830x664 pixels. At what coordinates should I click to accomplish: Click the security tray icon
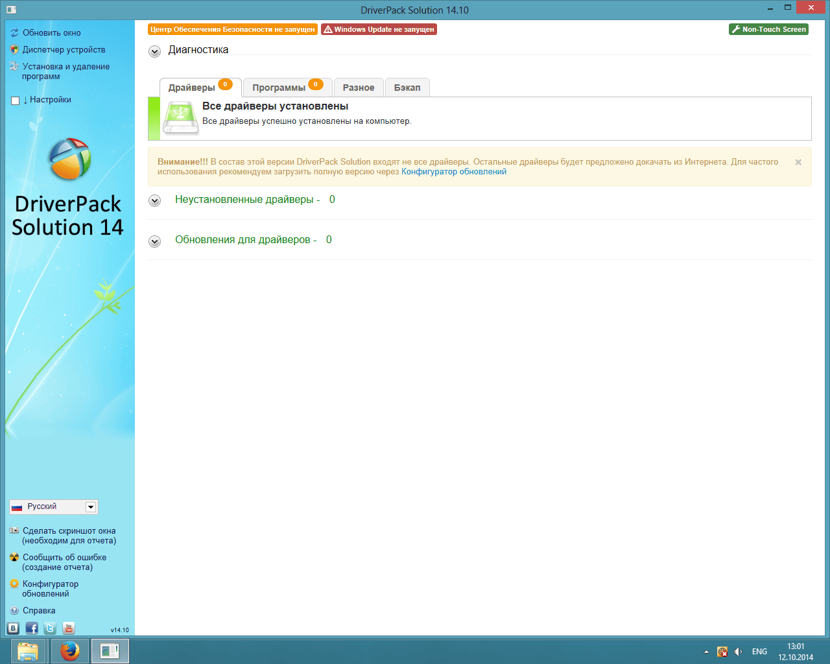[722, 652]
